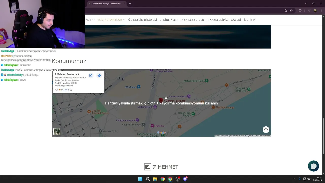This screenshot has height=183, width=325.
Task: Open the live chat bubble button
Action: pyautogui.click(x=314, y=166)
